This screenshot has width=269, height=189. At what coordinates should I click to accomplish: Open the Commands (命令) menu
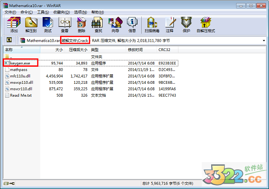click(x=26, y=12)
